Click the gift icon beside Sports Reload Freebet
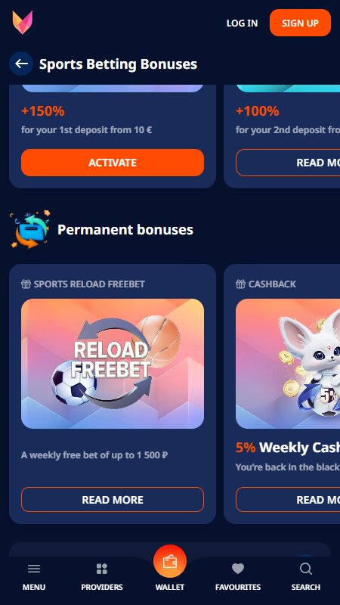 [26, 284]
